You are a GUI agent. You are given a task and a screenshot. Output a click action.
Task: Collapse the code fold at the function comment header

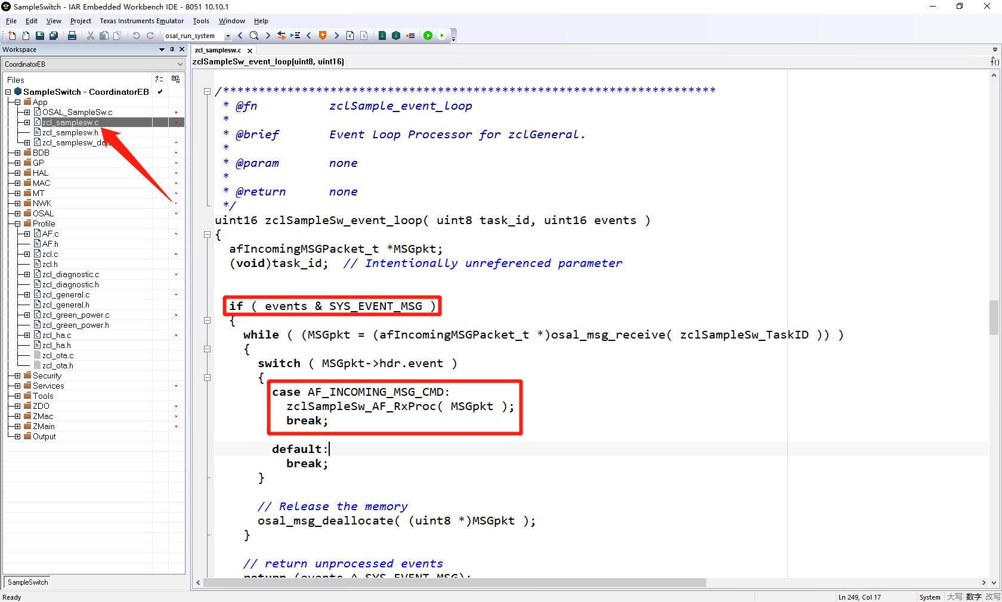pyautogui.click(x=207, y=92)
